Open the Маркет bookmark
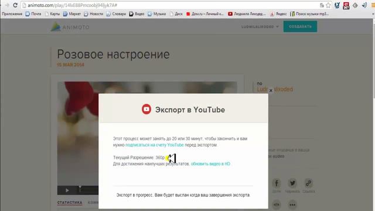375x211 pixels. click(71, 14)
